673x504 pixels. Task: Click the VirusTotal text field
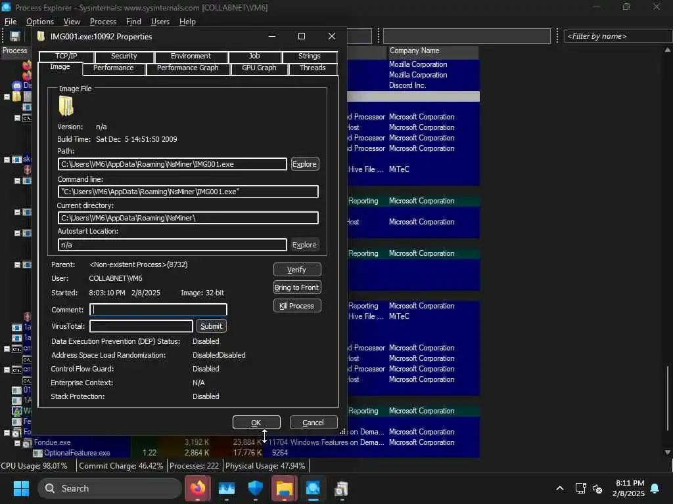(141, 326)
